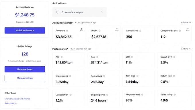Image resolution: width=195 pixels, height=110 pixels.
Task: Open Account statistics All time dropdown
Action: point(186,23)
